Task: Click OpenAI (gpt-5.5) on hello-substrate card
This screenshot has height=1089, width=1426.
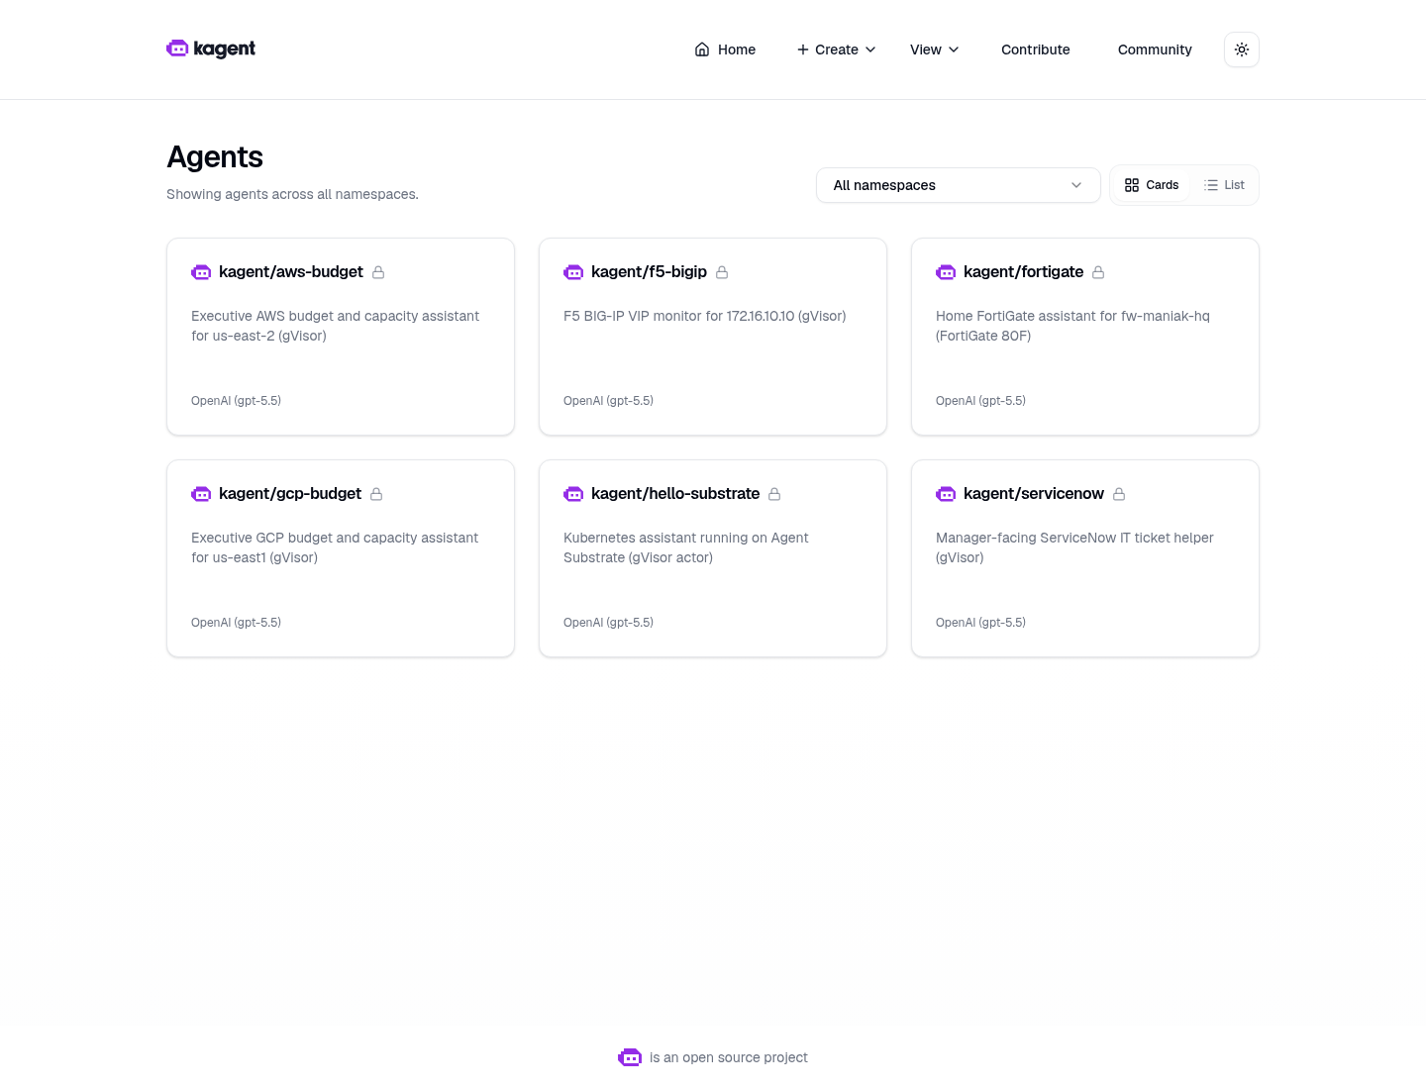Action: [608, 623]
